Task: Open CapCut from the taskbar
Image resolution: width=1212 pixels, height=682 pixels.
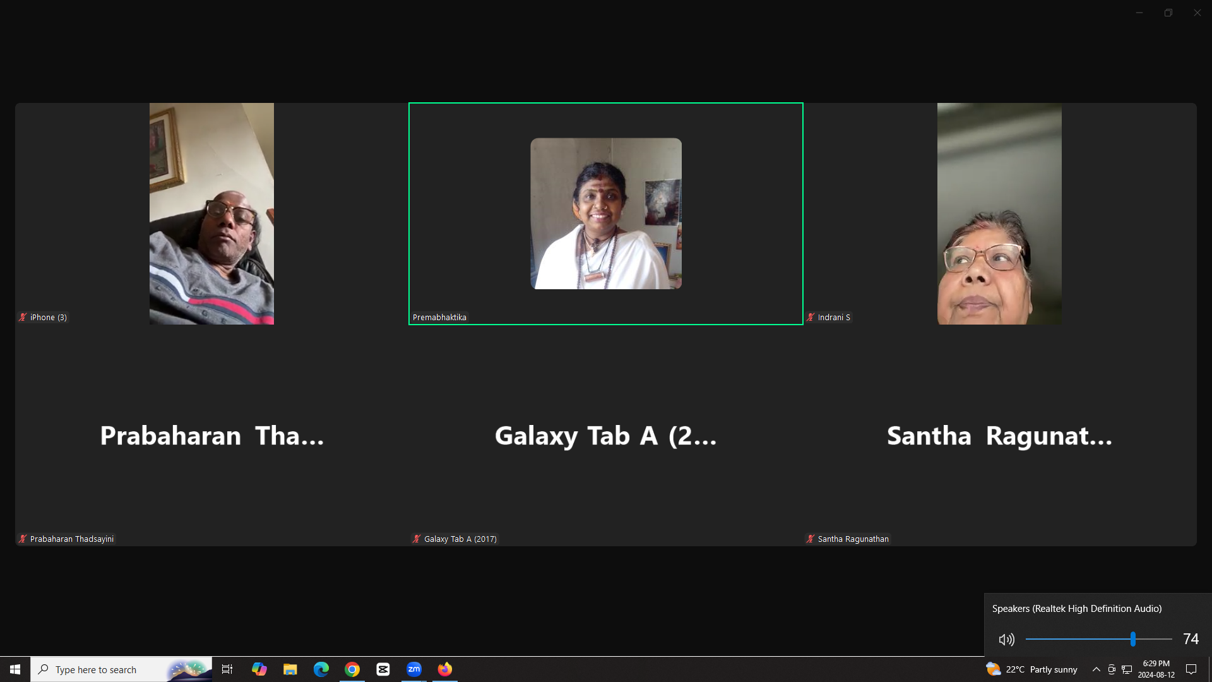Action: (383, 669)
